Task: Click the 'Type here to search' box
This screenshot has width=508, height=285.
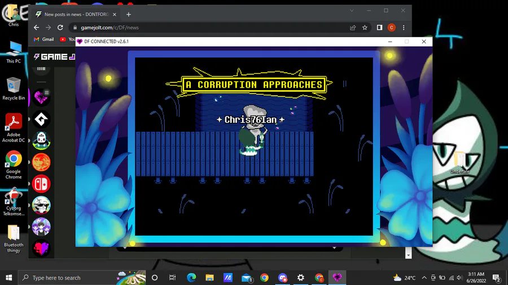Action: tap(82, 278)
